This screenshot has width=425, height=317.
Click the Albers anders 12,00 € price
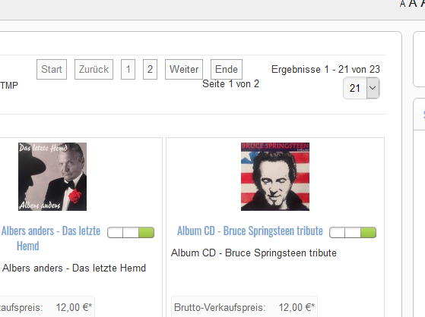pyautogui.click(x=74, y=307)
